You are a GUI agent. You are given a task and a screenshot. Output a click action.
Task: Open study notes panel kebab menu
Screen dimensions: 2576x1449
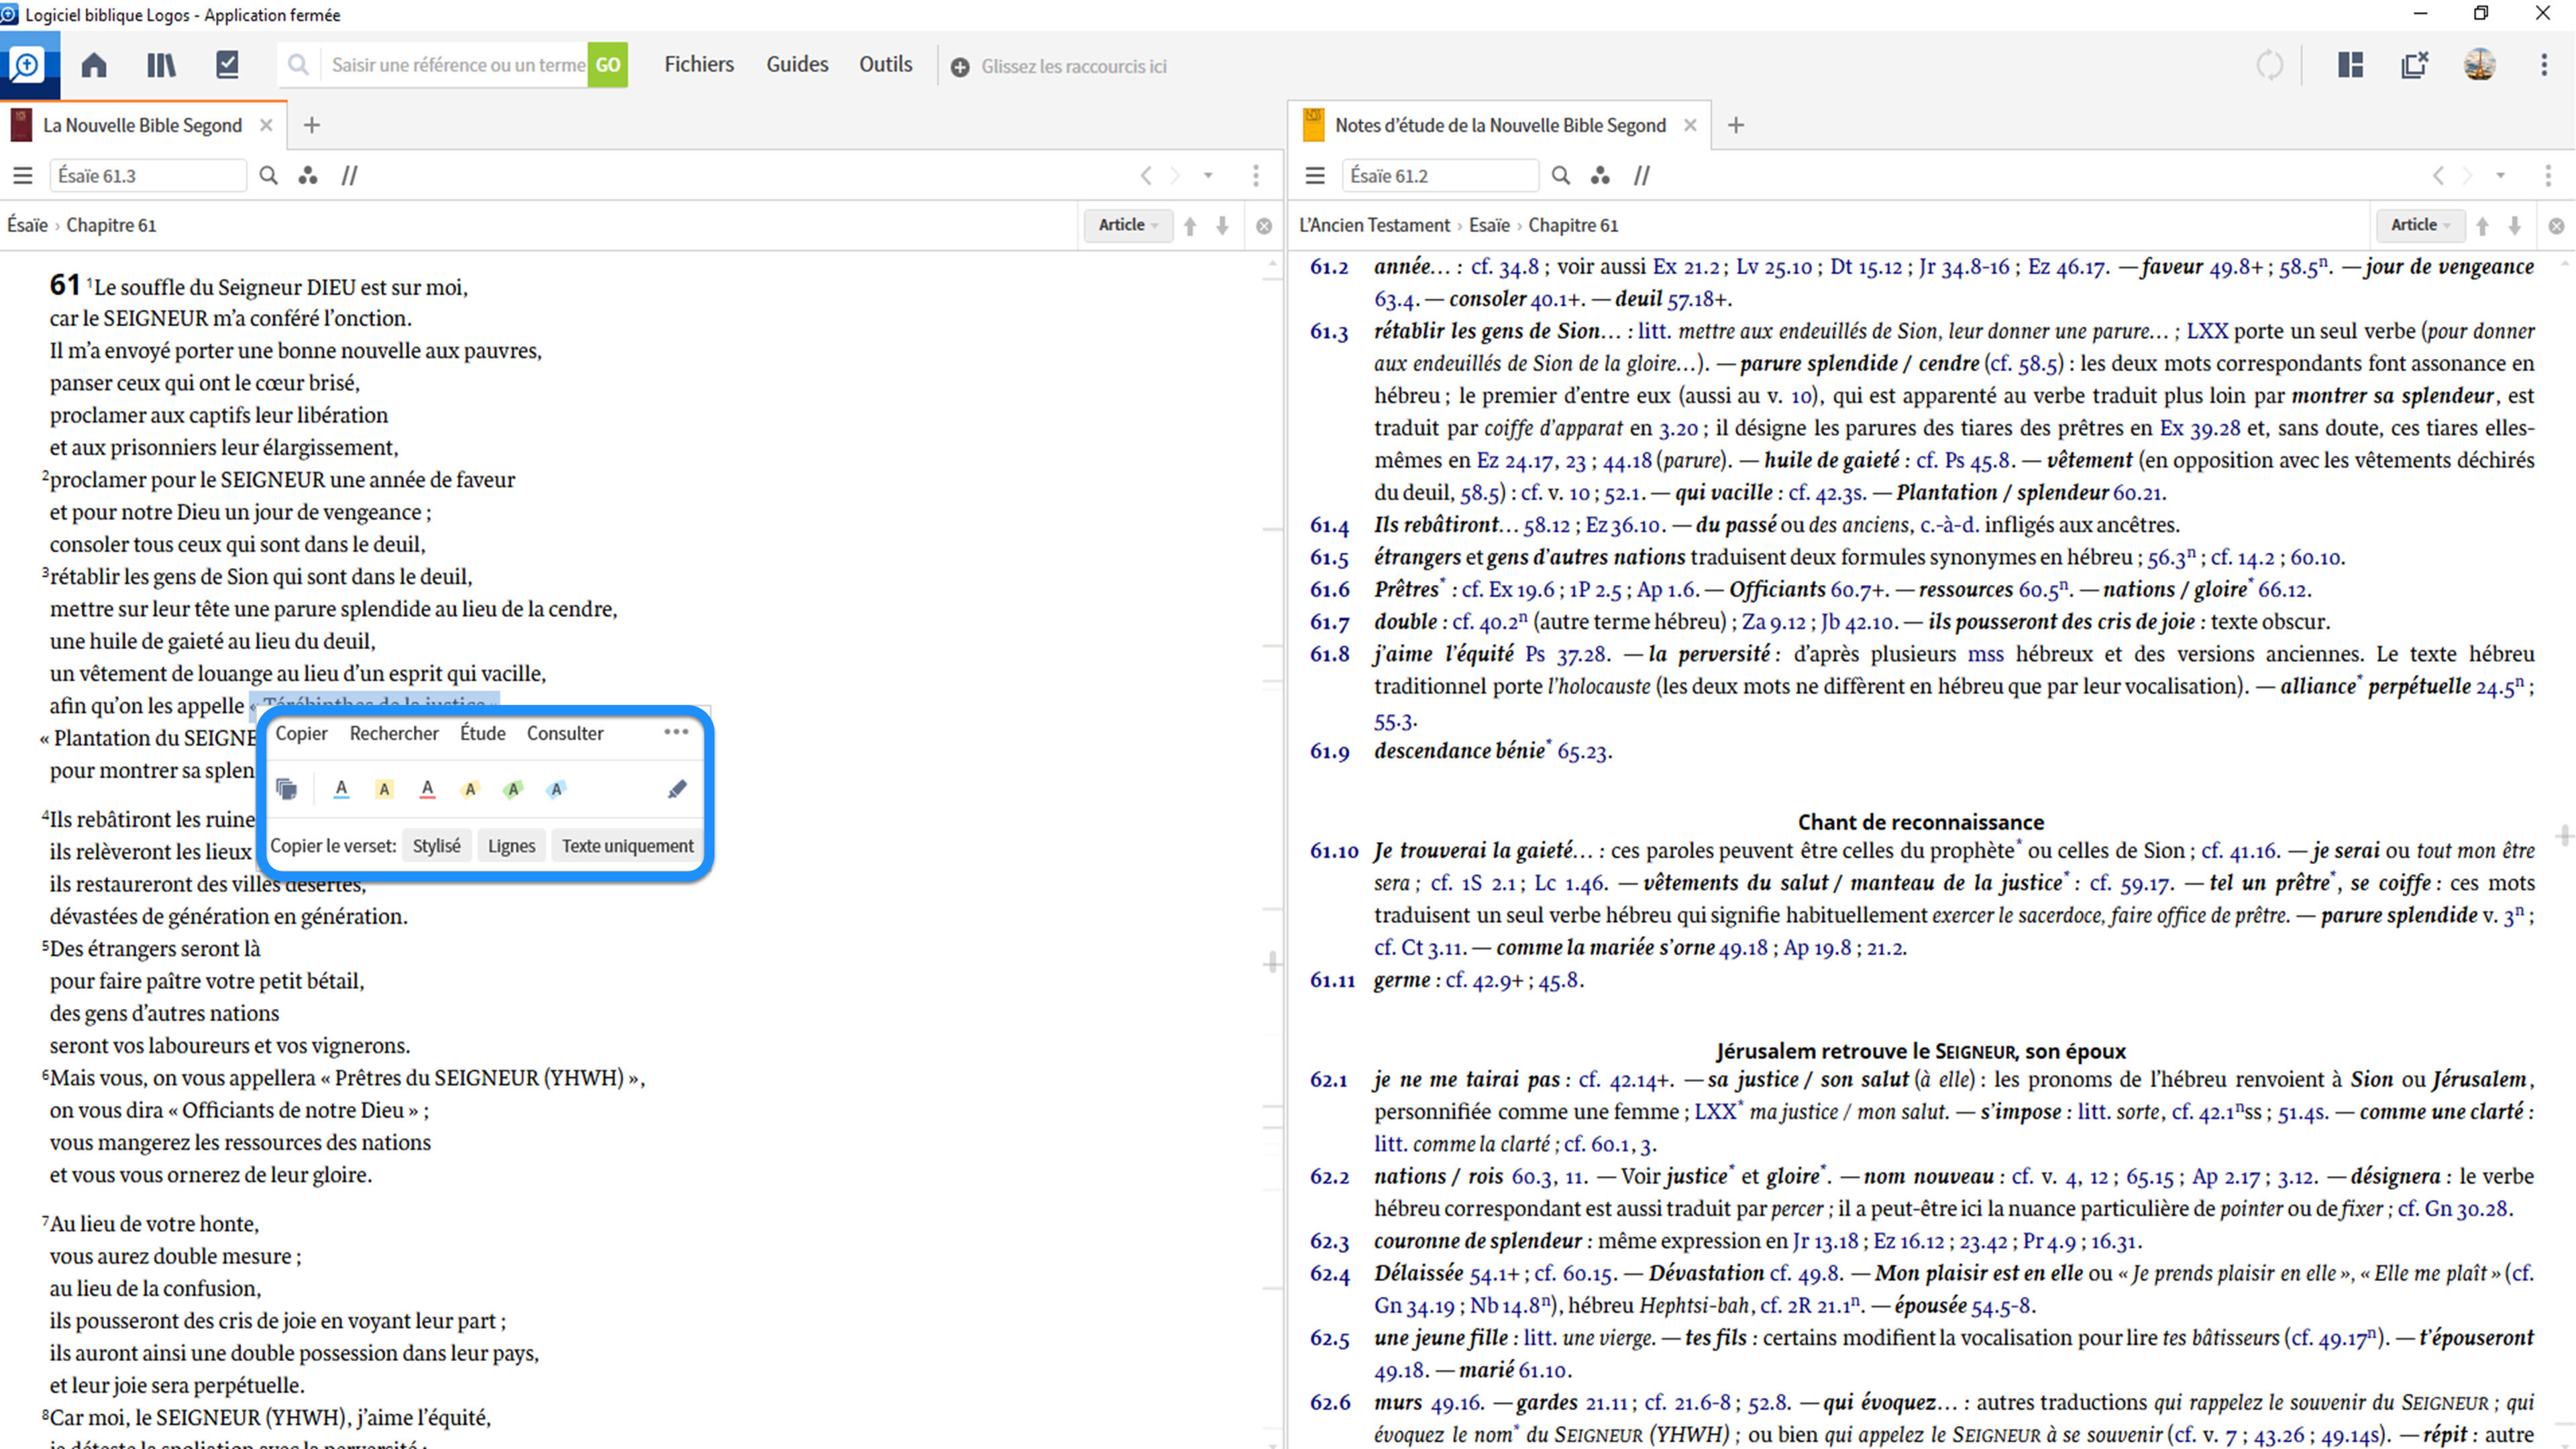click(x=2548, y=176)
